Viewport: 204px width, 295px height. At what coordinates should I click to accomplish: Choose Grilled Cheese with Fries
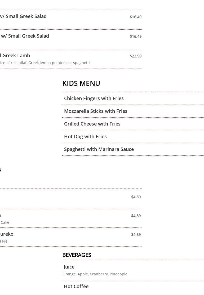92,124
